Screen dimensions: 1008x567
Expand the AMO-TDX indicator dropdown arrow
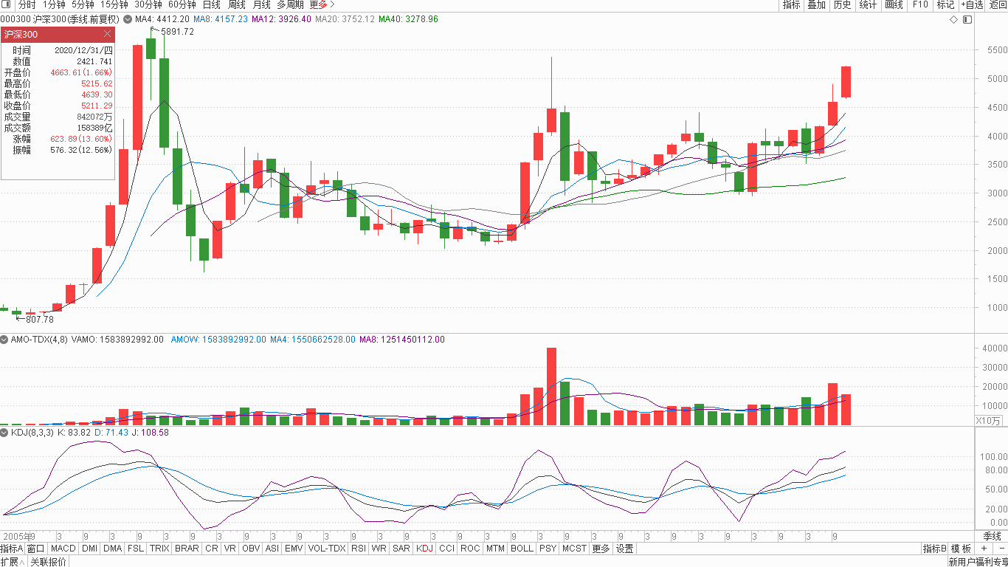tap(4, 340)
